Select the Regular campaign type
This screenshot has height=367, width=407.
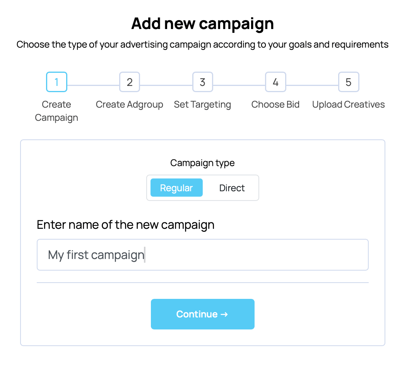point(176,188)
